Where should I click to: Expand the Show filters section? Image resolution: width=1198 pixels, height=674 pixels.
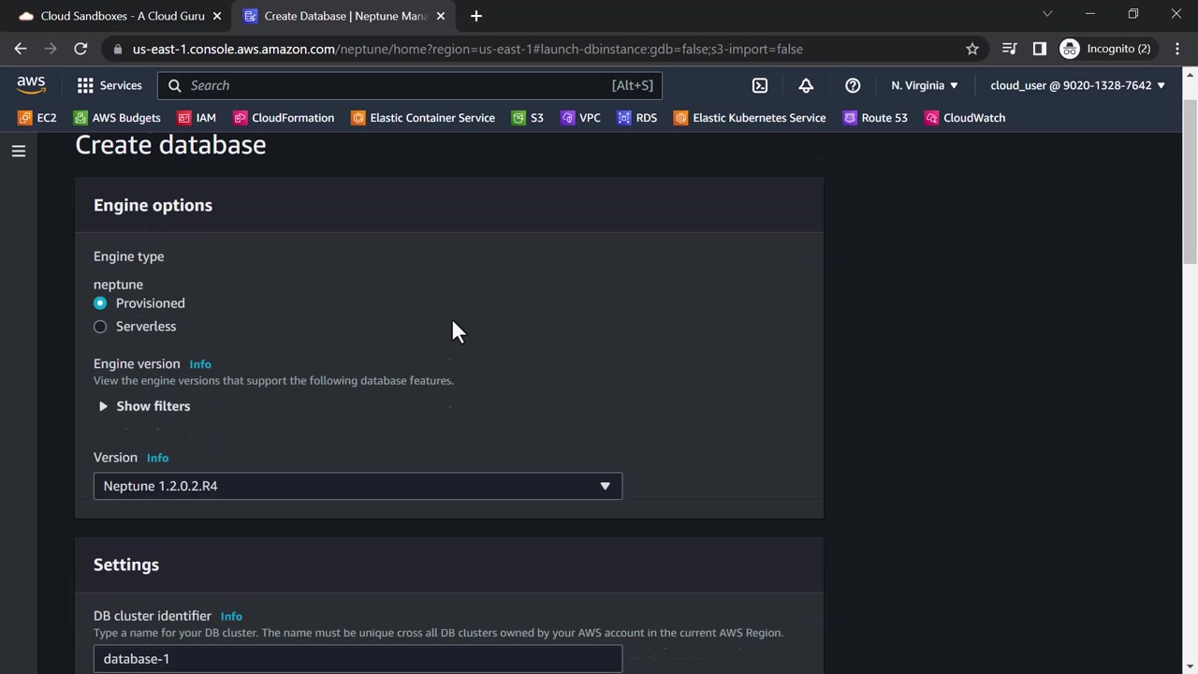144,406
